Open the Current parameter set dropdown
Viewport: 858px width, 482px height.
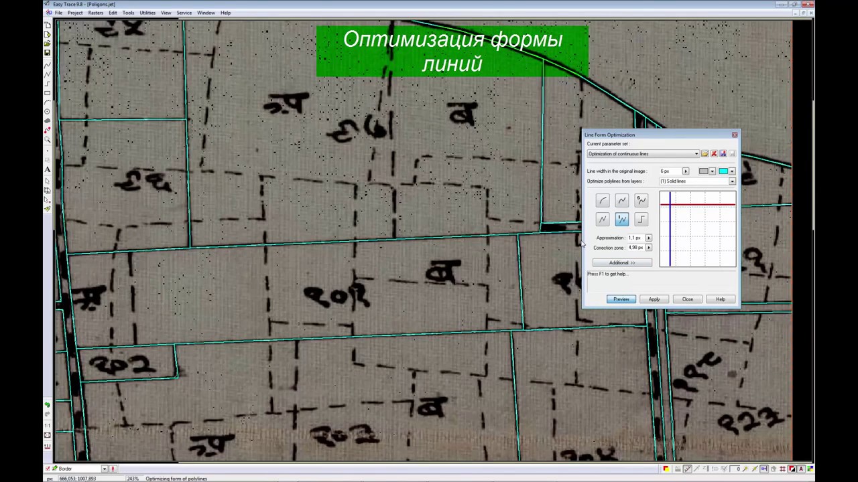coord(643,154)
